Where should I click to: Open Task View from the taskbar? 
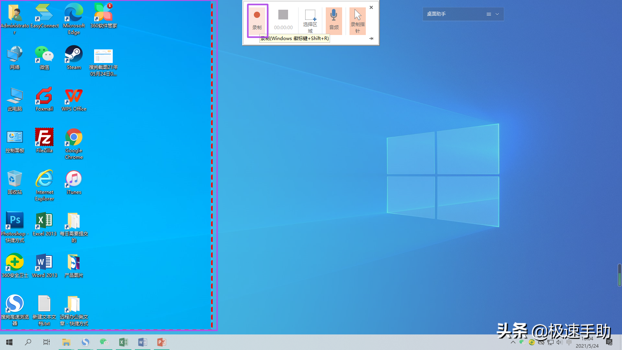tap(47, 342)
